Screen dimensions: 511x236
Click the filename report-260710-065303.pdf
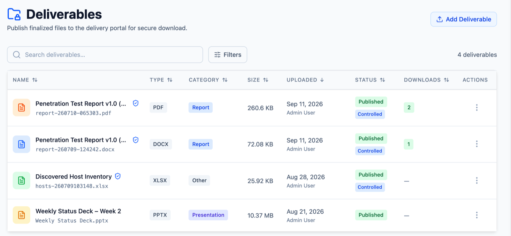pyautogui.click(x=73, y=113)
